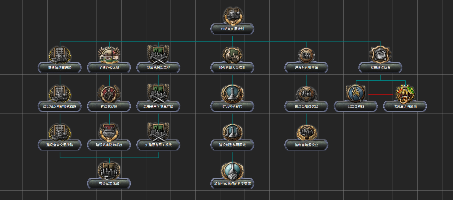Click the 建设全省交通线路 label
This screenshot has height=200, width=453.
coord(60,145)
